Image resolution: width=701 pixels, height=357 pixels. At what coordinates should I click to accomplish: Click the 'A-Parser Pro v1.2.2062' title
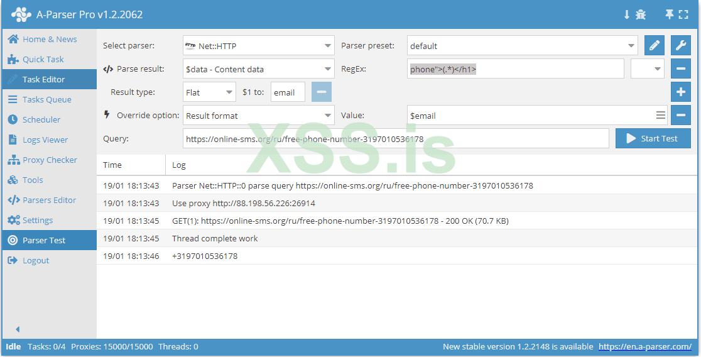click(89, 14)
